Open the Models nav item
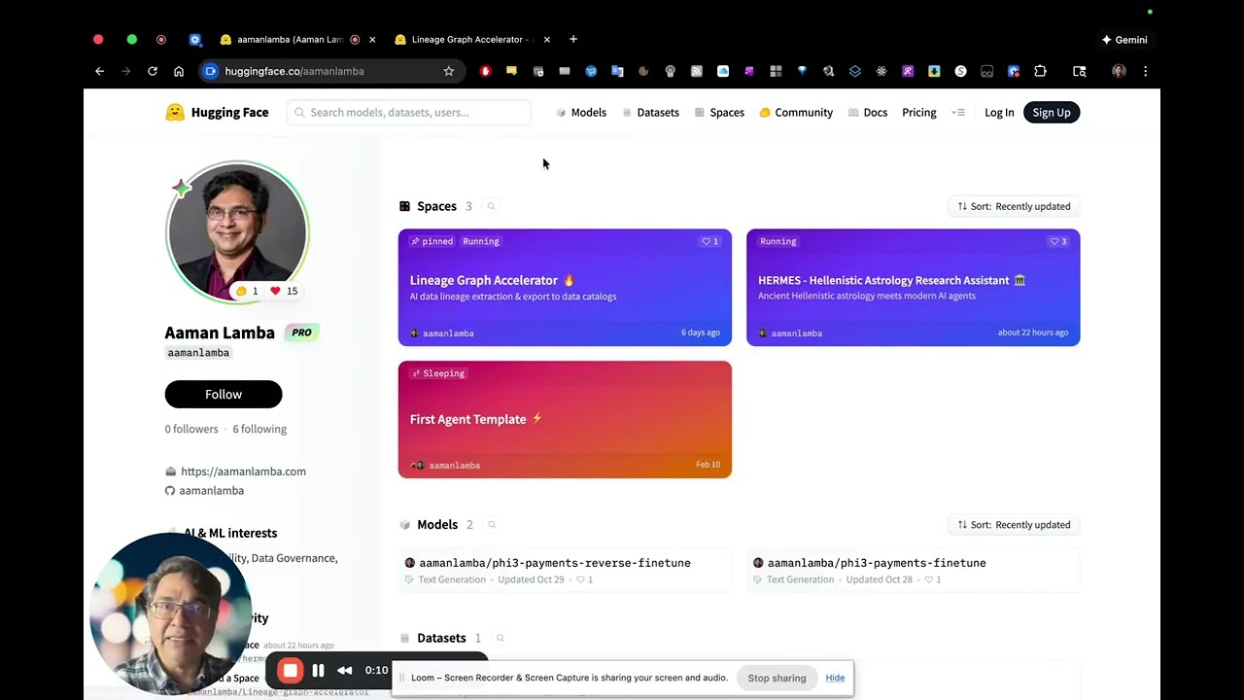1244x700 pixels. pyautogui.click(x=581, y=112)
